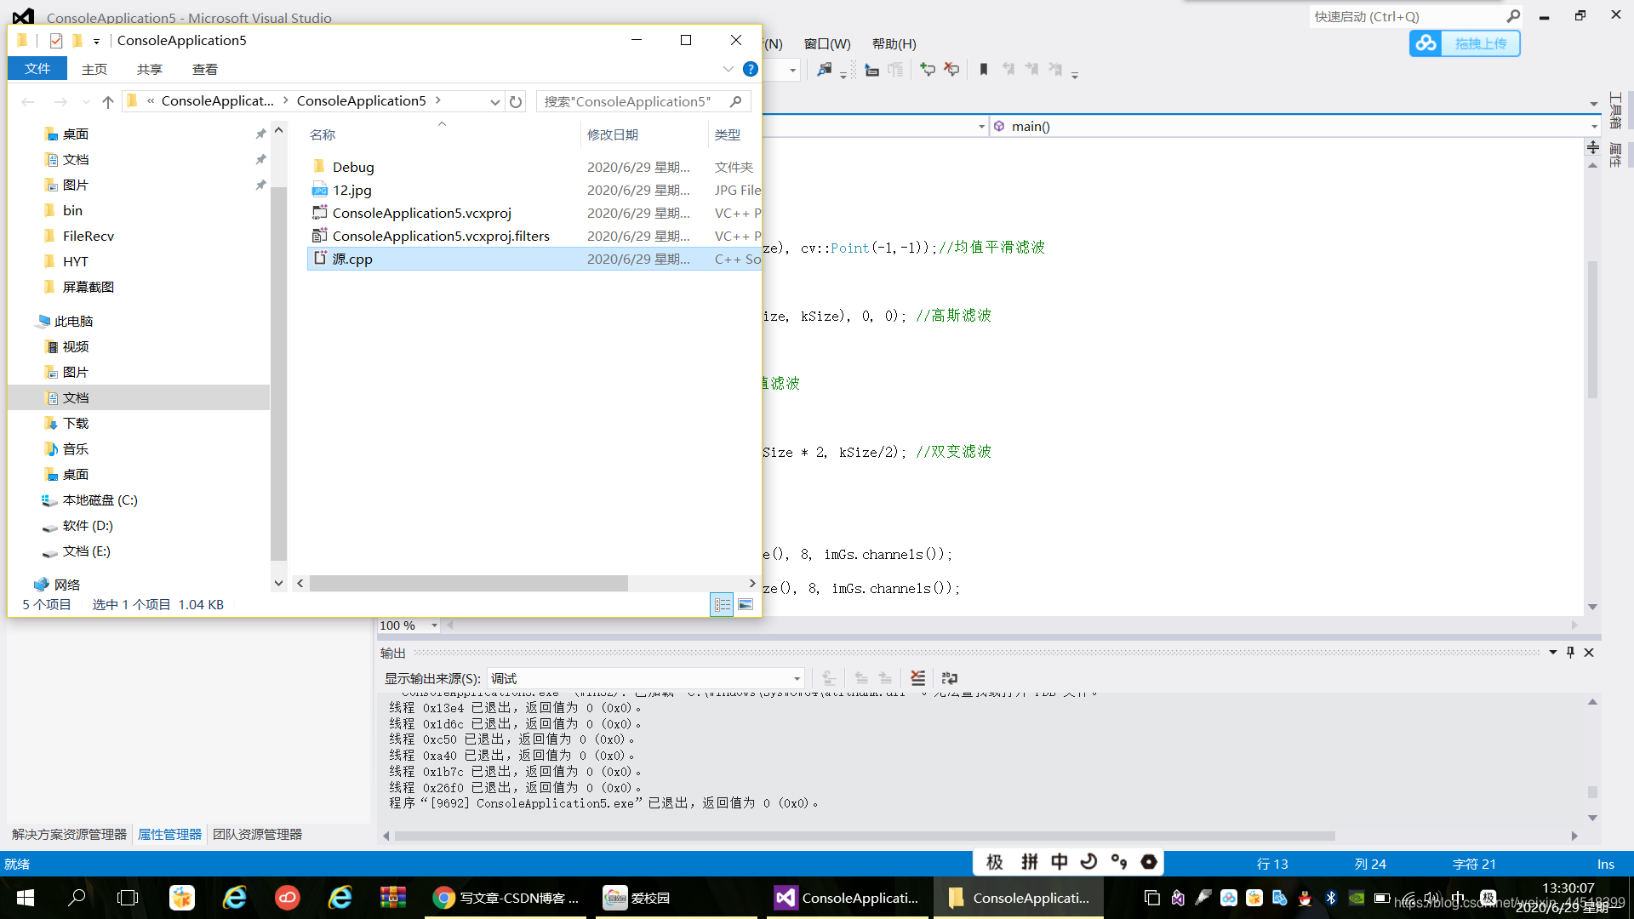
Task: Open the 源.cpp file row
Action: click(534, 259)
